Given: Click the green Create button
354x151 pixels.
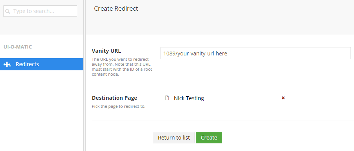Looking at the screenshot, I should click(209, 138).
